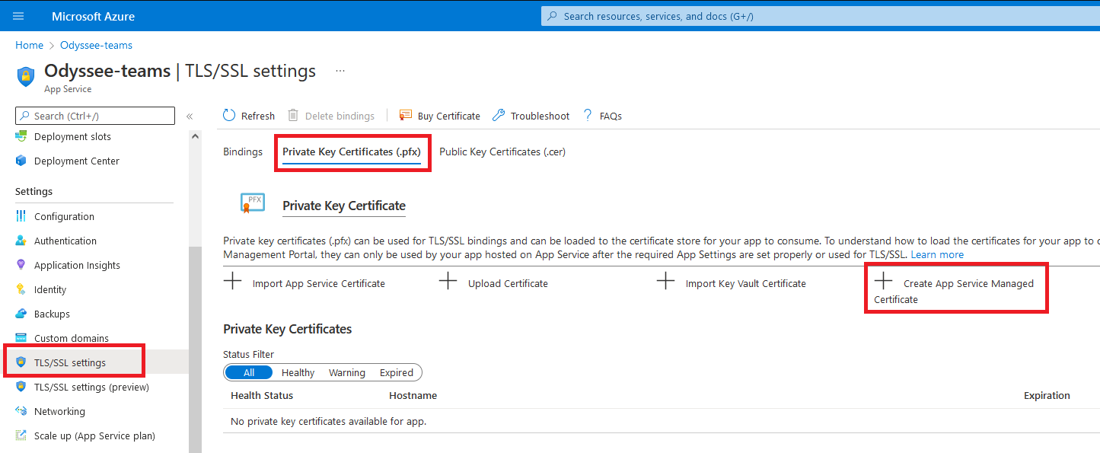
Task: Start the Buy Certificate flow
Action: pyautogui.click(x=448, y=115)
